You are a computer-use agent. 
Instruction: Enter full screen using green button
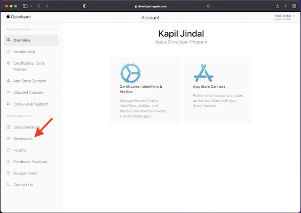coord(16,6)
